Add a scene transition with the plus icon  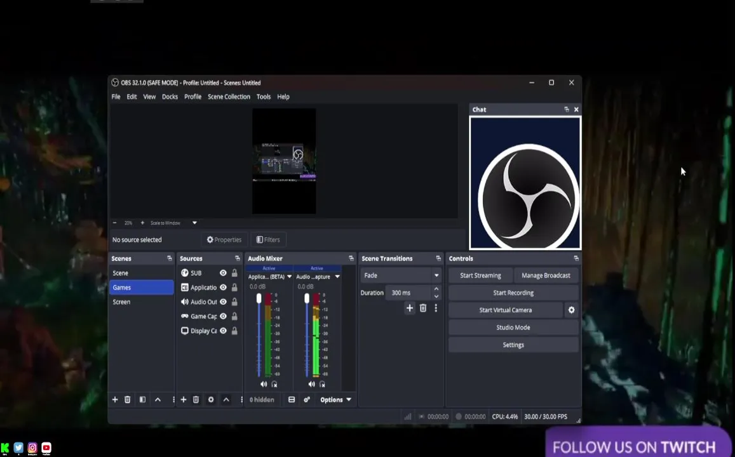point(410,308)
